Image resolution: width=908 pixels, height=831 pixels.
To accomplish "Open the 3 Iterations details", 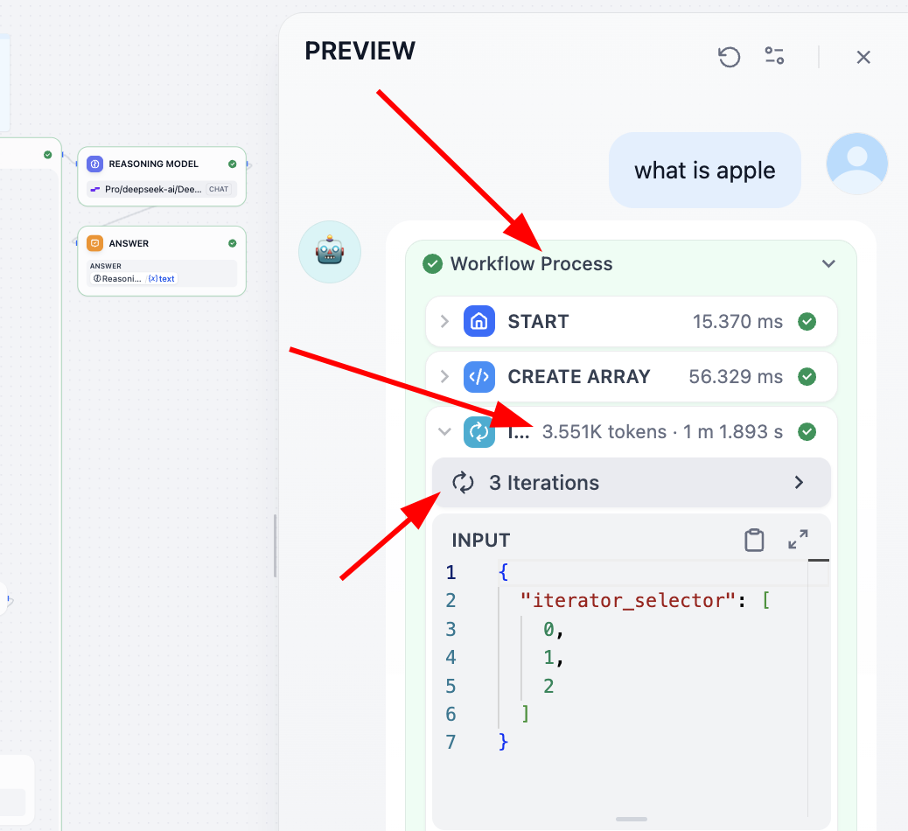I will [x=630, y=483].
